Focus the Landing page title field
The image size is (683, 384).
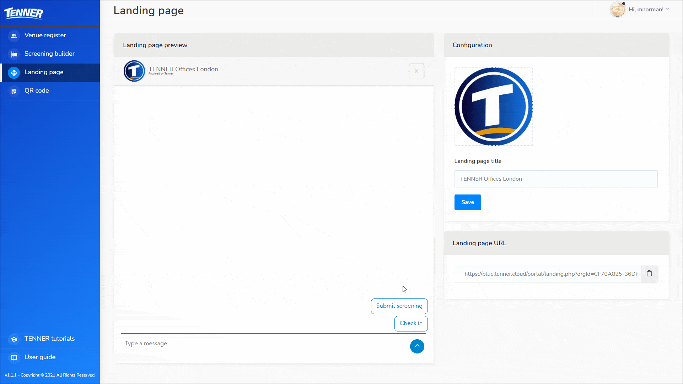(556, 179)
